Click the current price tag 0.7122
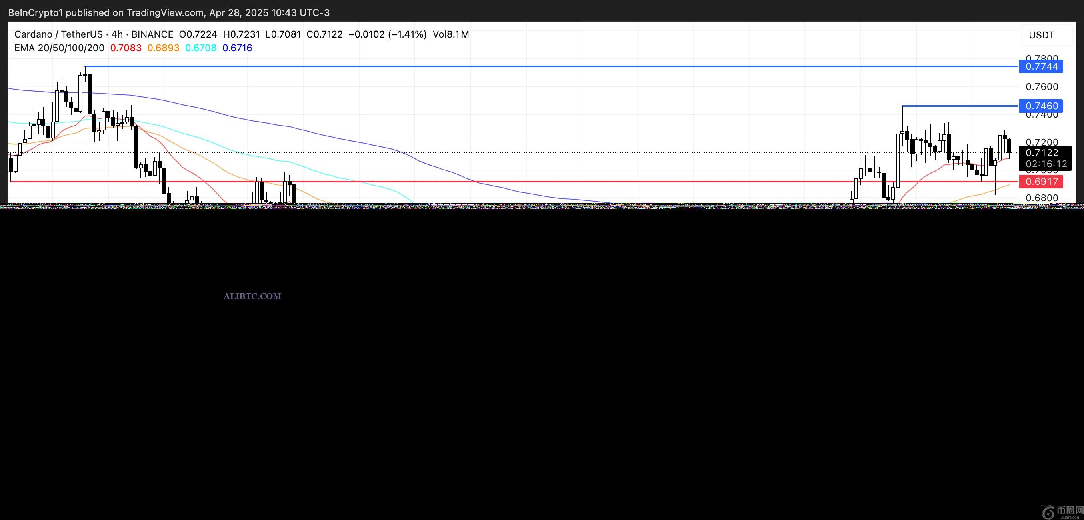 (x=1042, y=153)
